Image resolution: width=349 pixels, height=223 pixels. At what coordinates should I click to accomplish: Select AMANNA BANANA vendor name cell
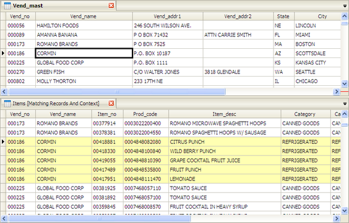(x=84, y=35)
